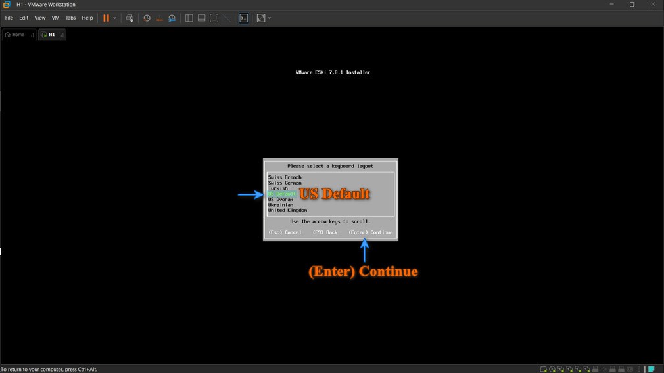Choose the Ukrainian keyboard layout
The height and width of the screenshot is (373, 664).
click(280, 205)
